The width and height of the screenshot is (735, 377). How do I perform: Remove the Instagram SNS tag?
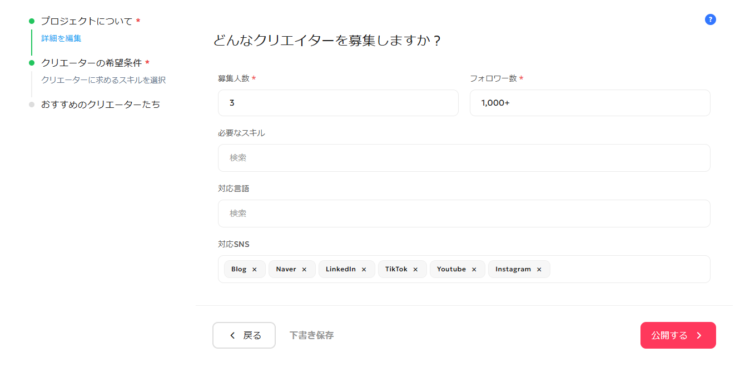pyautogui.click(x=539, y=270)
